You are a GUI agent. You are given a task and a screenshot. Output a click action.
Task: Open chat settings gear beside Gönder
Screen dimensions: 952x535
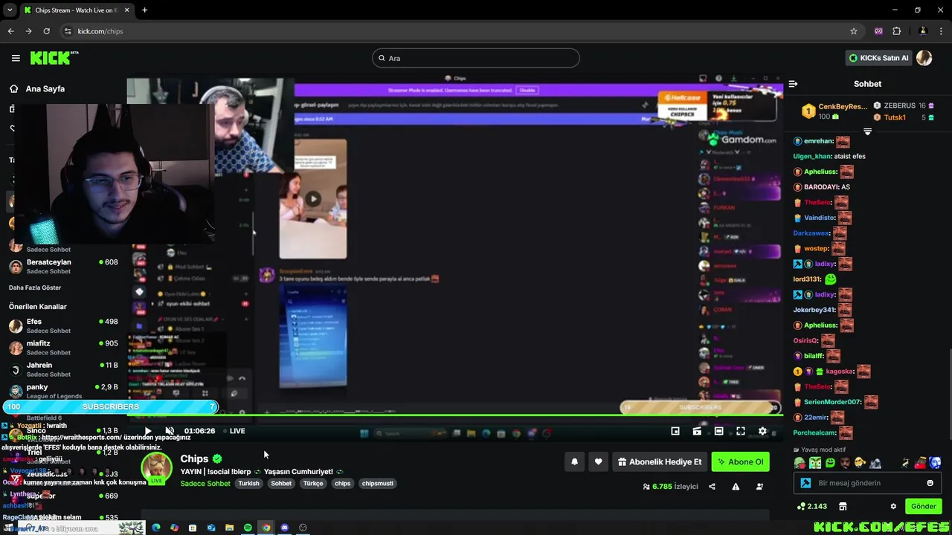click(893, 506)
